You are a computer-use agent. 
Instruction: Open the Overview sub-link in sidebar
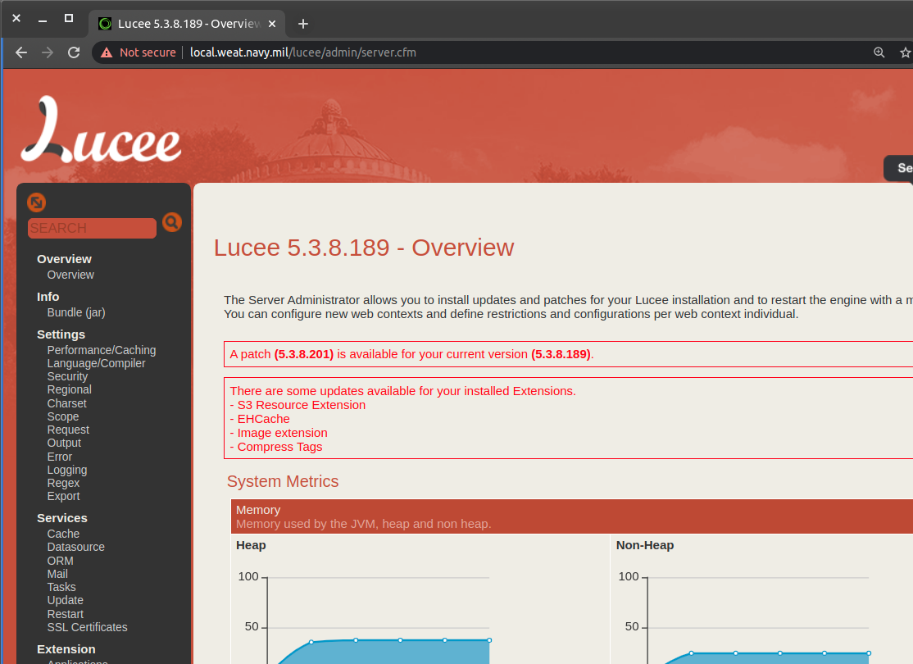70,275
